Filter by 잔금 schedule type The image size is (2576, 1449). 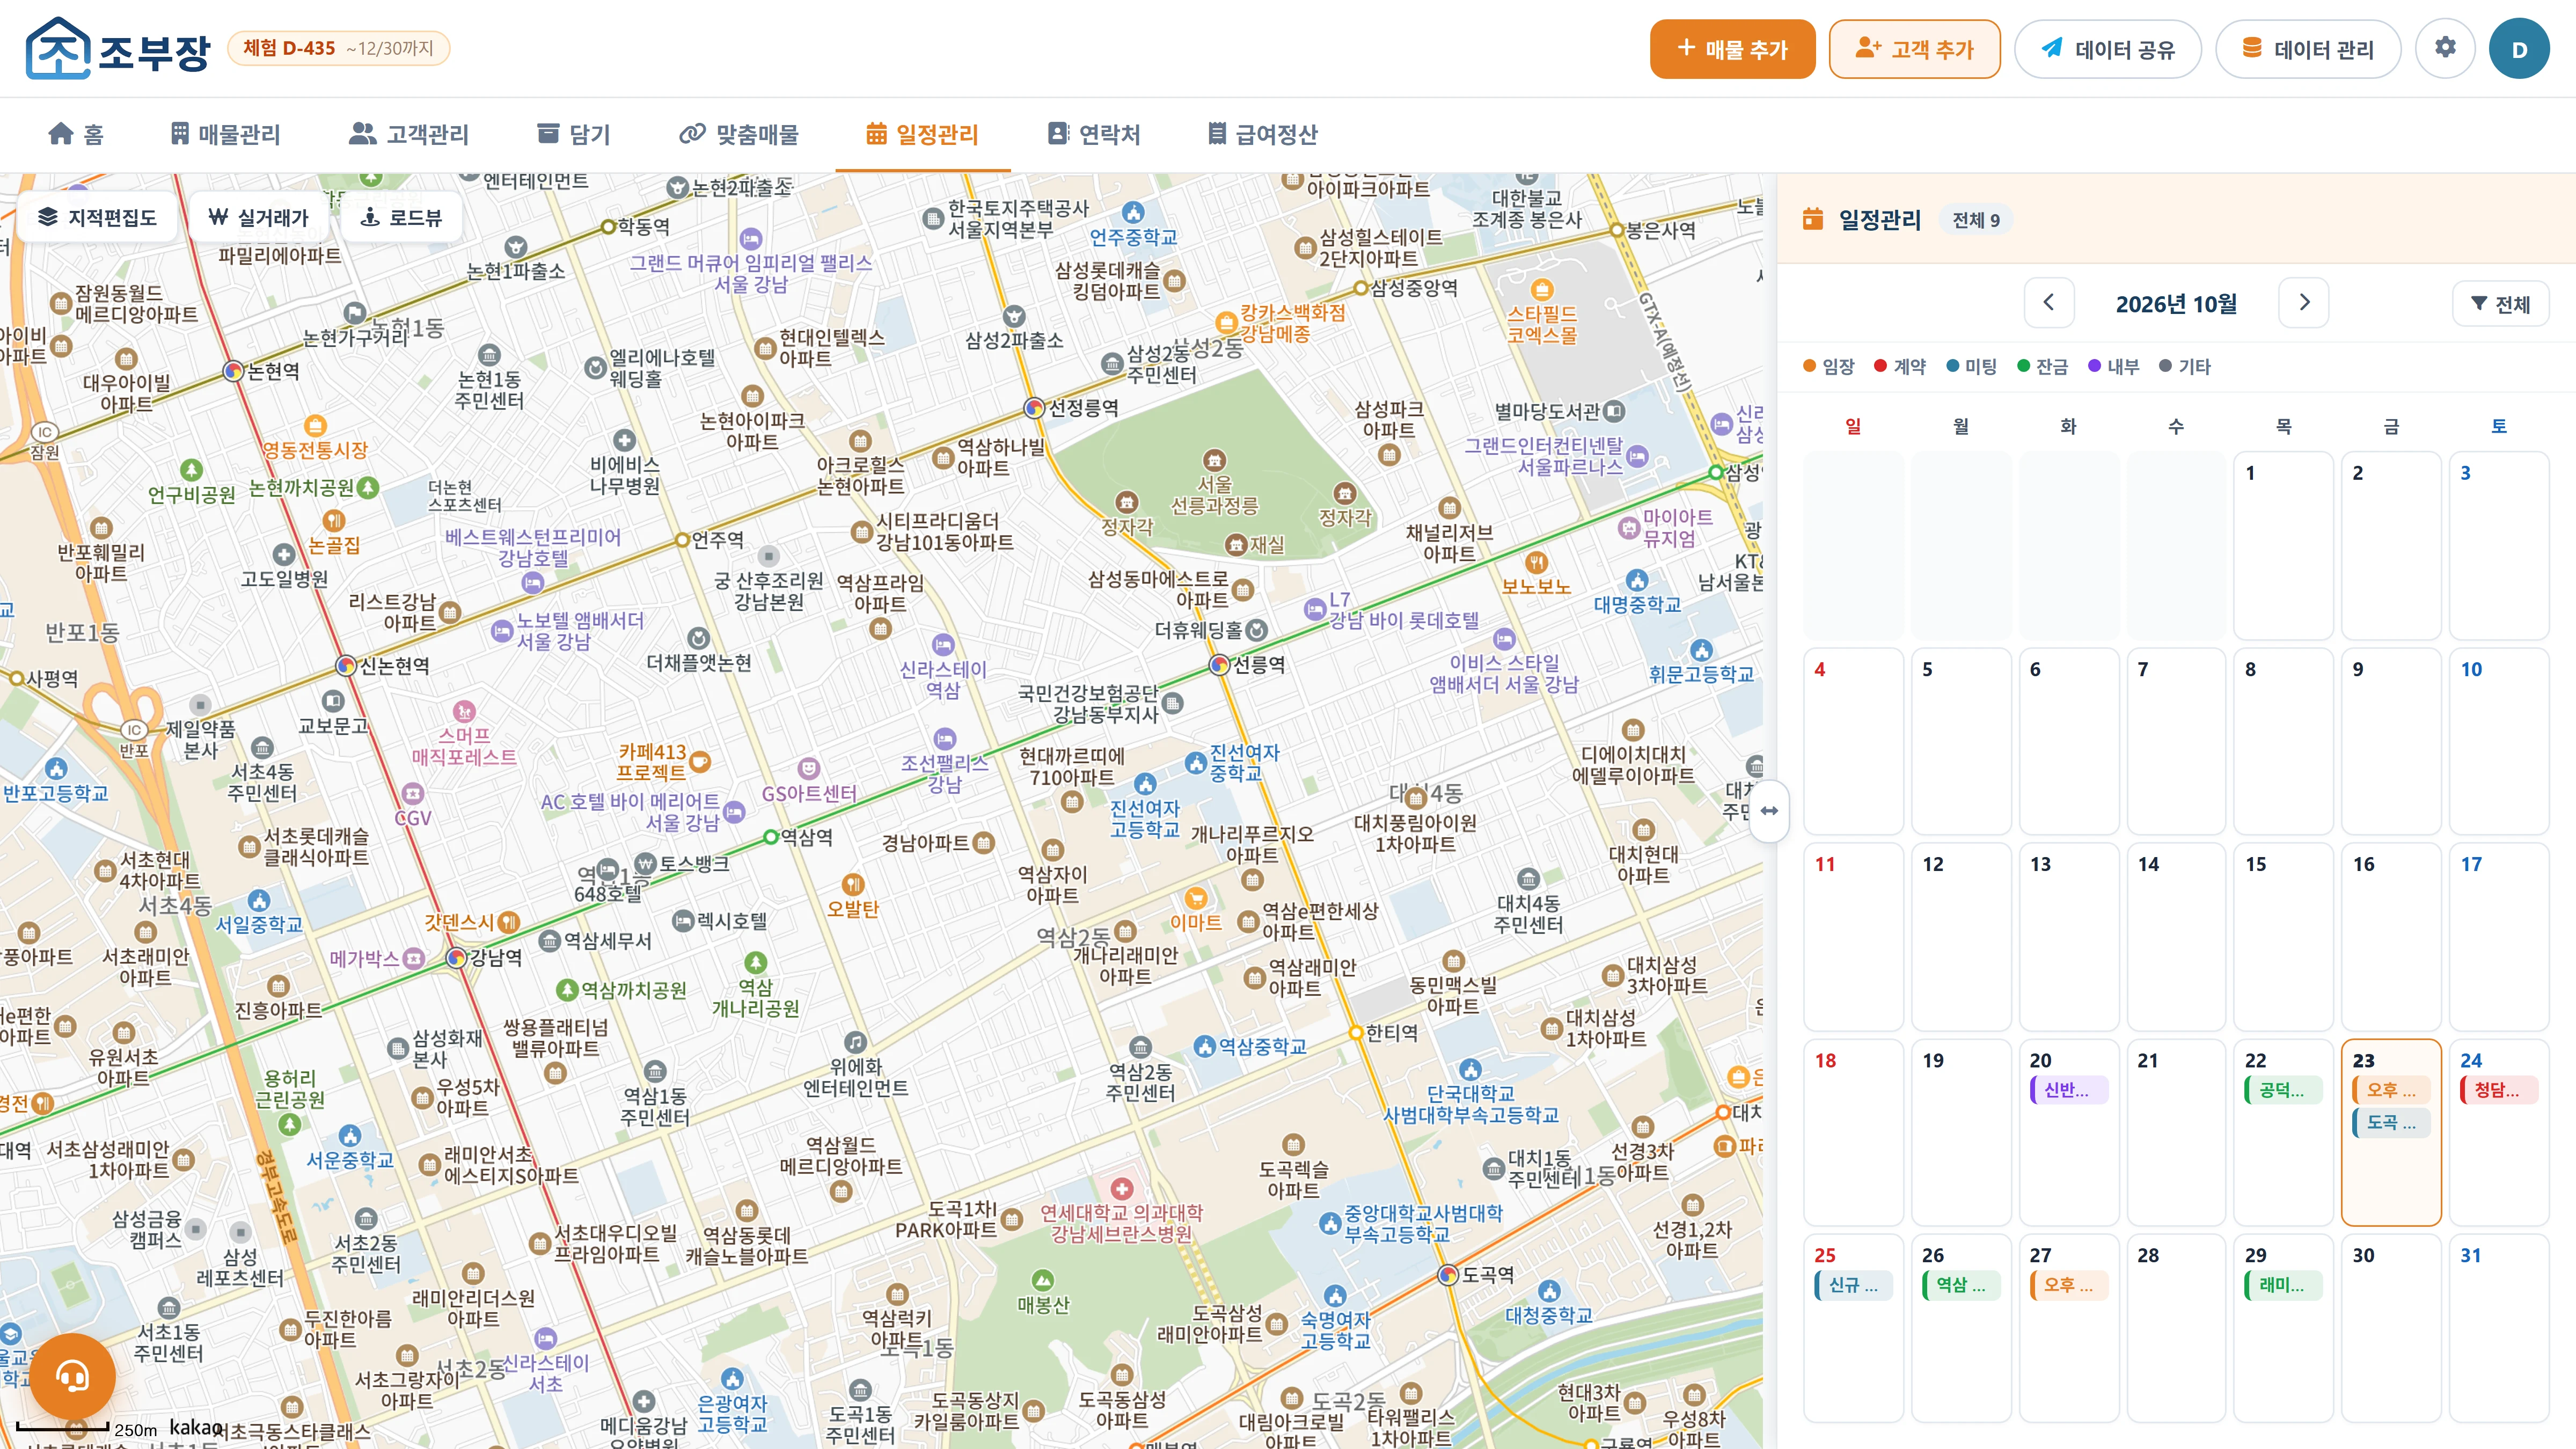[2042, 366]
